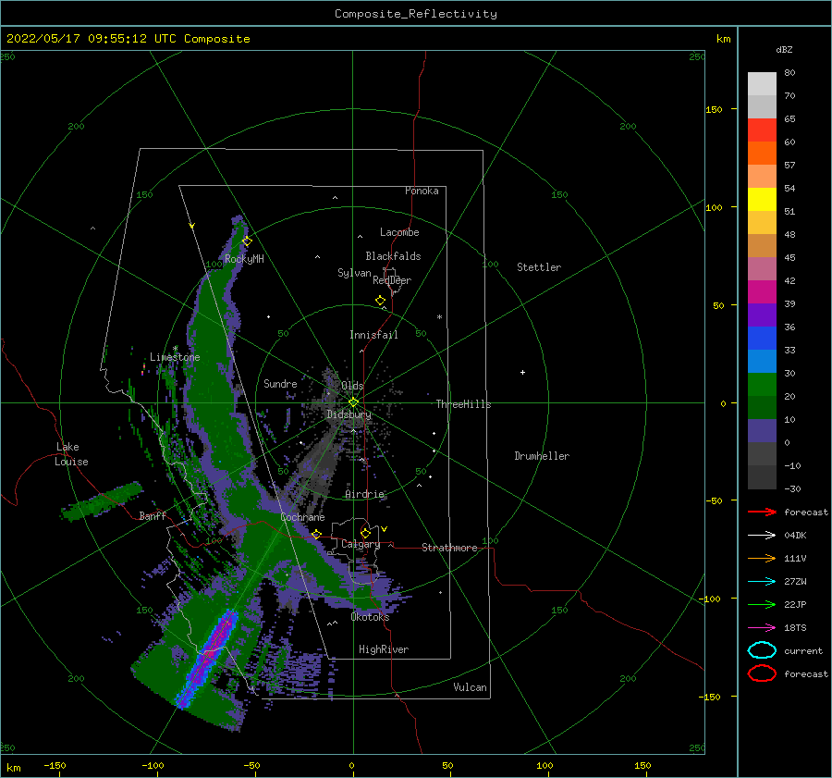Viewport: 832px width, 778px height.
Task: Click the Vulcan label
Action: [x=470, y=687]
